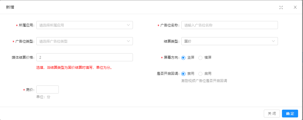Click the chevron arrow in 结算类型 selector

tap(273, 41)
